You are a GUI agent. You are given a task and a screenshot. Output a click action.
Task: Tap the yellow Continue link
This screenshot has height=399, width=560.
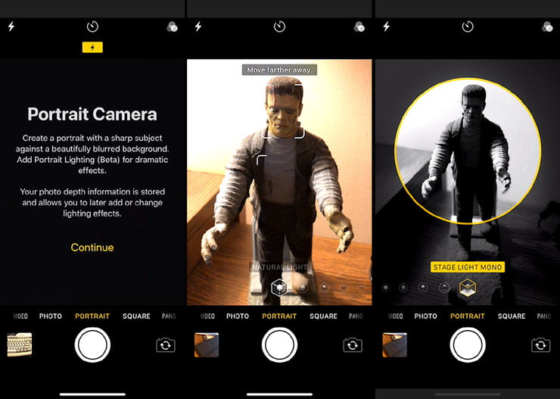point(92,247)
